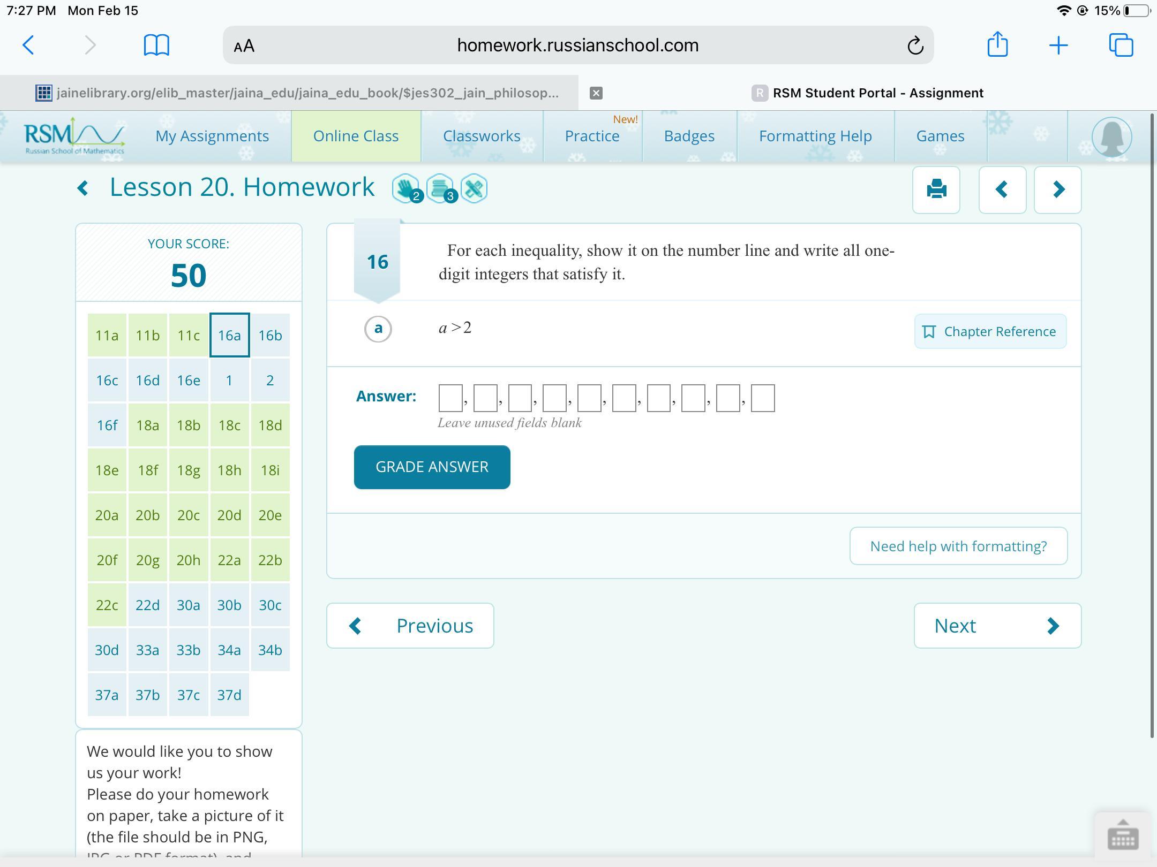Viewport: 1157px width, 867px height.
Task: Reload the page with the refresh icon
Action: point(915,45)
